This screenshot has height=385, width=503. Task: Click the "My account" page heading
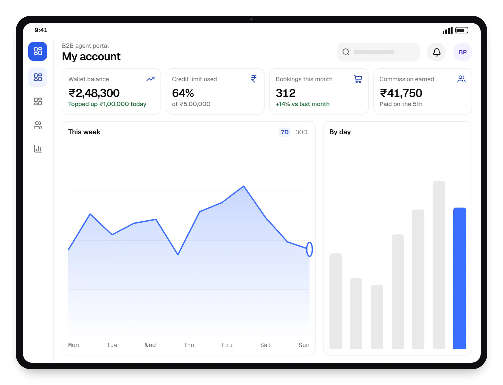click(x=91, y=57)
